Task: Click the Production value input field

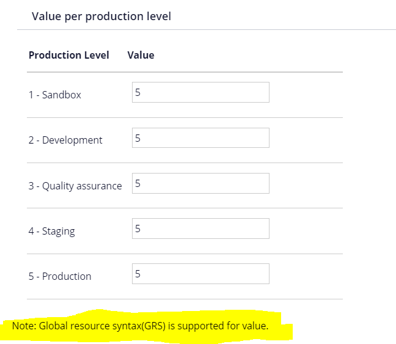Action: pyautogui.click(x=200, y=274)
